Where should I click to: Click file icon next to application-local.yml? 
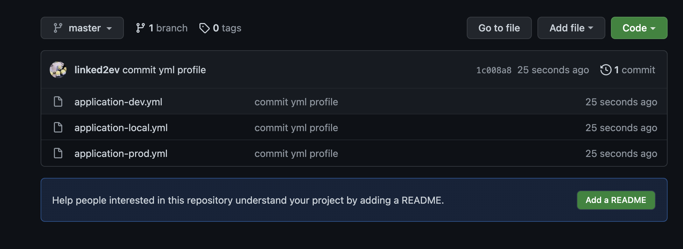58,128
